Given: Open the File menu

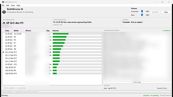Looking at the screenshot, I should (3, 5).
